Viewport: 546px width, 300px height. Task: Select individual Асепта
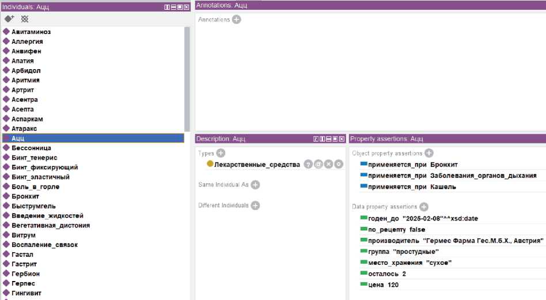[x=22, y=109]
